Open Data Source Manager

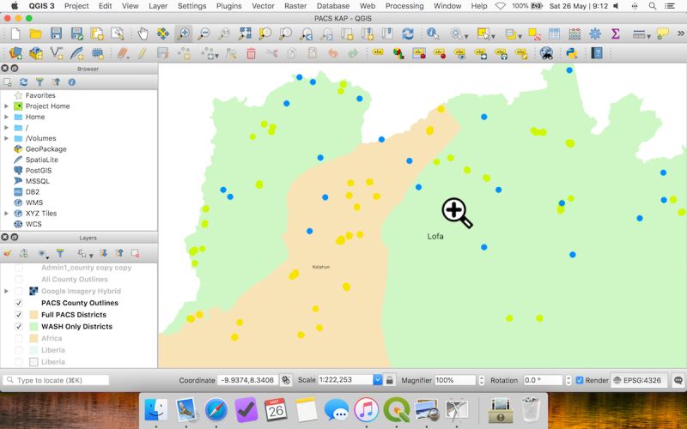15,53
